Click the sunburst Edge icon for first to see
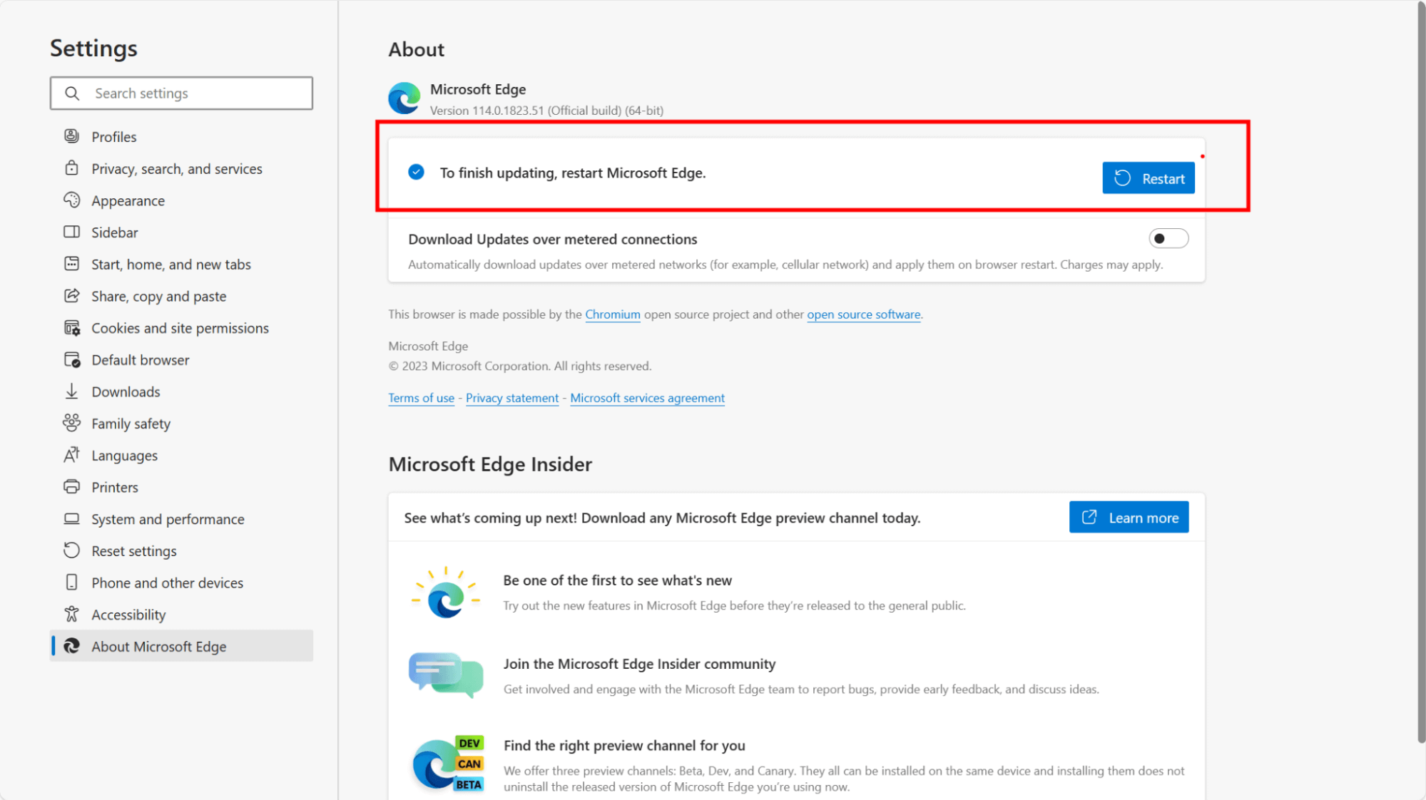This screenshot has height=800, width=1426. (x=447, y=593)
